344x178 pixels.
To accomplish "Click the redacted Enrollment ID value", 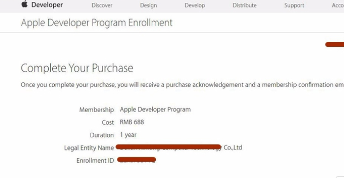I will coord(137,160).
